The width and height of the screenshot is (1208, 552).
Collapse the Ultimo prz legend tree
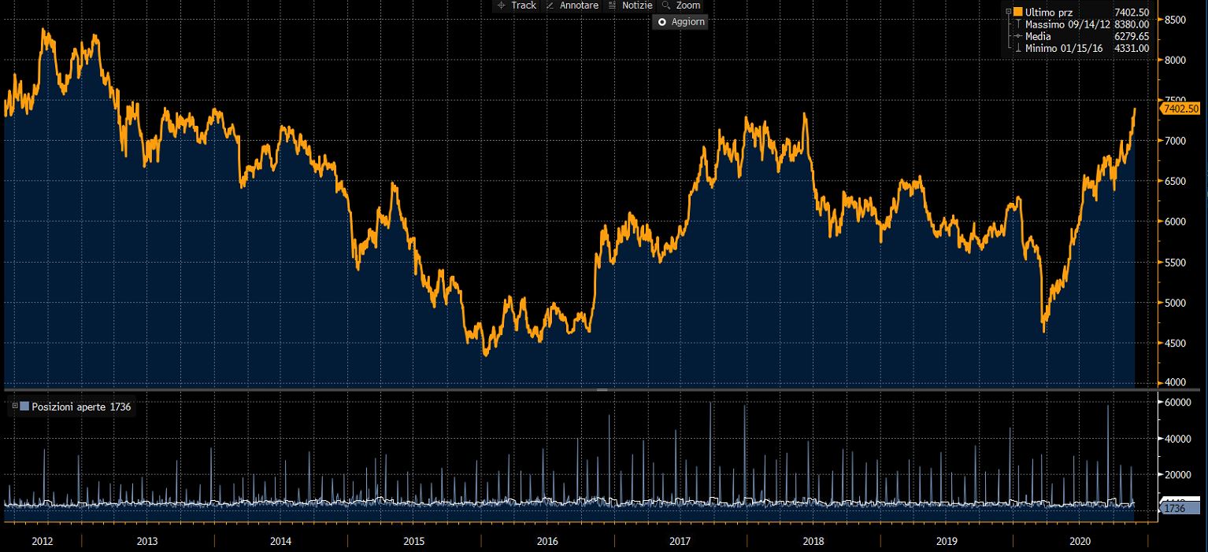[1008, 12]
